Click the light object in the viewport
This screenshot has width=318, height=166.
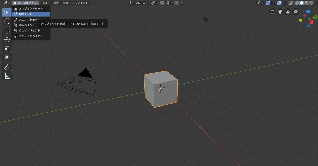pyautogui.click(x=206, y=19)
